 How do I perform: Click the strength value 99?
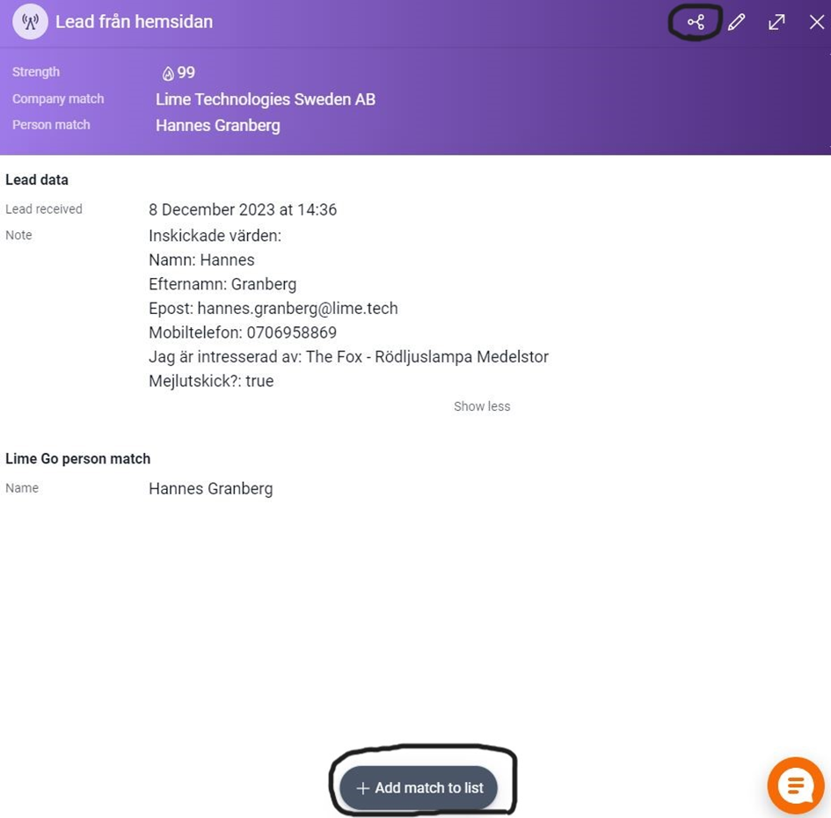tap(186, 73)
